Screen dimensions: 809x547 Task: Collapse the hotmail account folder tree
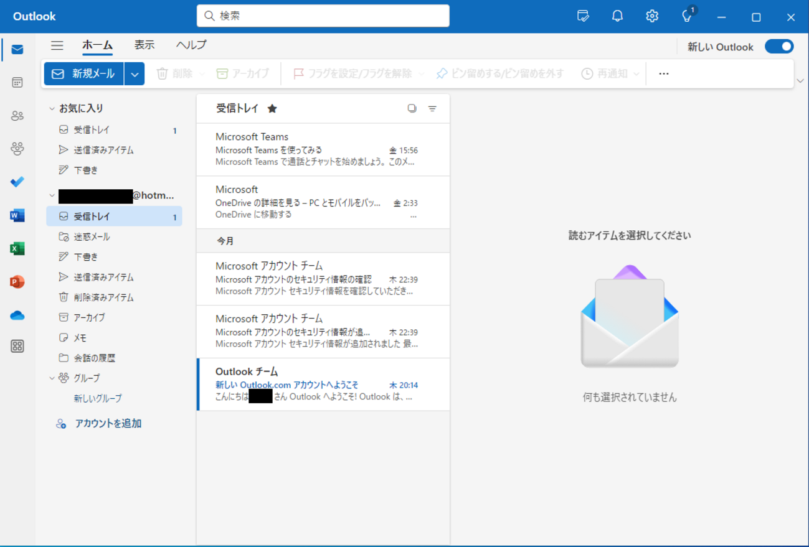[52, 195]
